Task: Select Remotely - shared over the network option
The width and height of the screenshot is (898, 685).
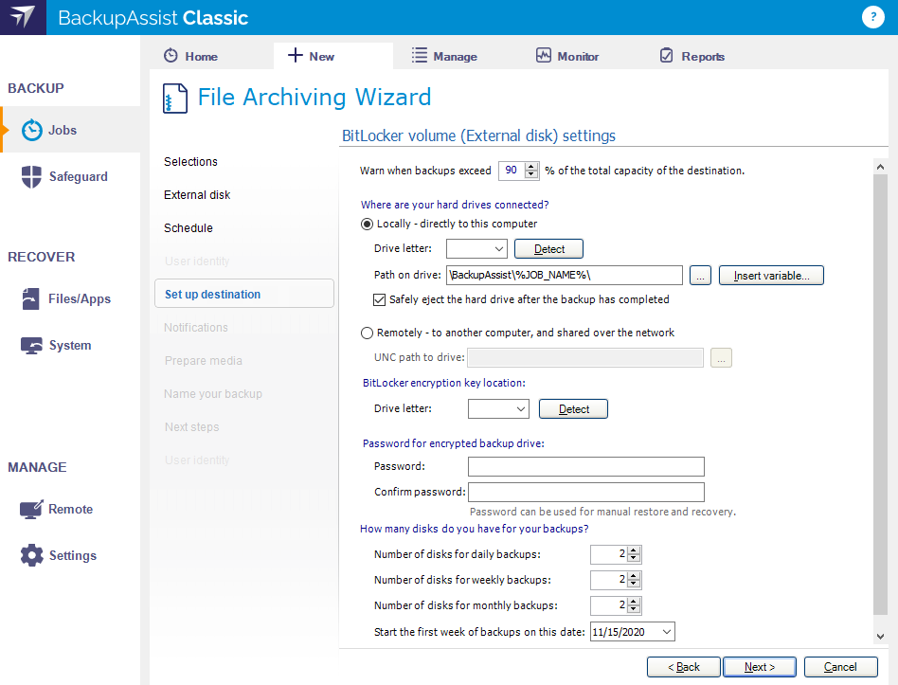Action: [367, 333]
